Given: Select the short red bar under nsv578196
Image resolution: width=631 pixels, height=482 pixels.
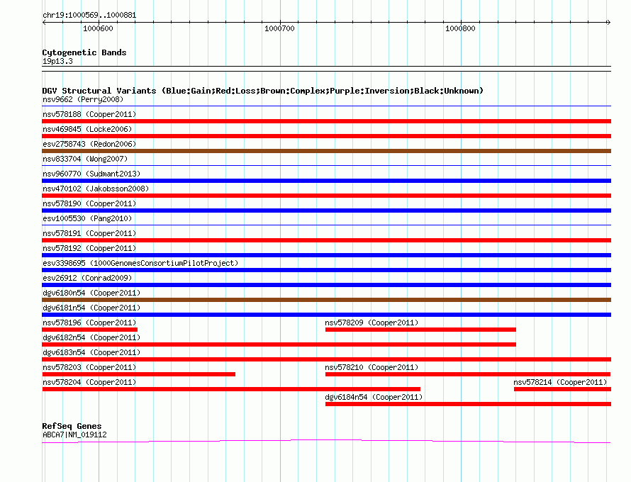Looking at the screenshot, I should (x=90, y=330).
